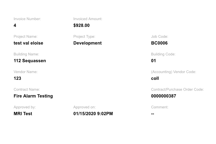216x144 pixels.
Task: Select contract name Fire Alarm Testing
Action: point(33,96)
